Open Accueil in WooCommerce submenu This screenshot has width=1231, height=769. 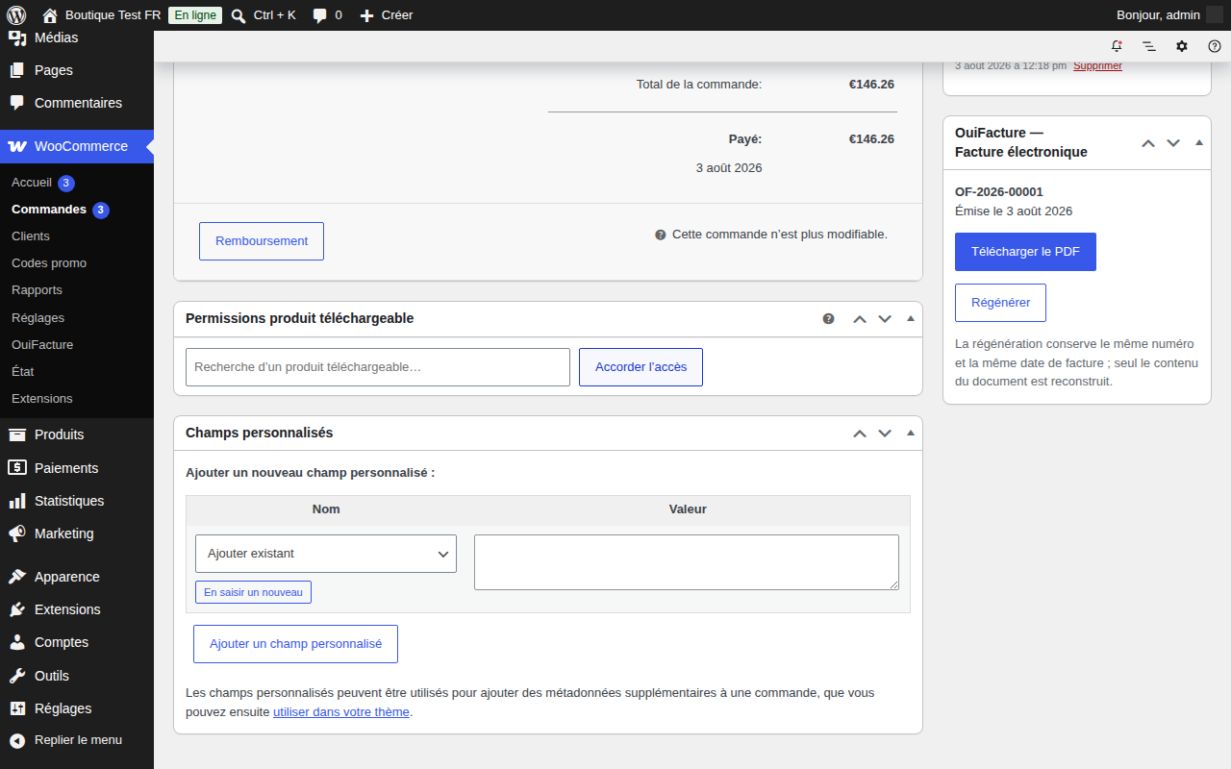coord(32,183)
